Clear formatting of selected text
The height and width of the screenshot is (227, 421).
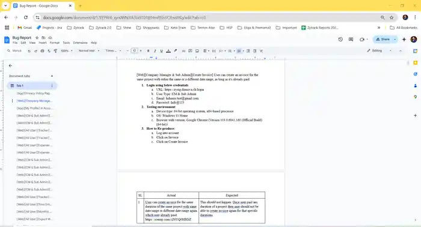click(261, 51)
